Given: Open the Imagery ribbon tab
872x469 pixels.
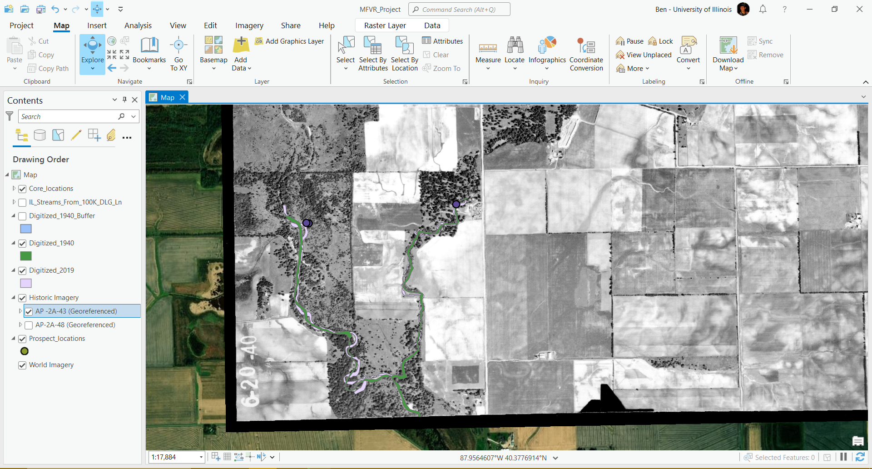Looking at the screenshot, I should pos(249,25).
